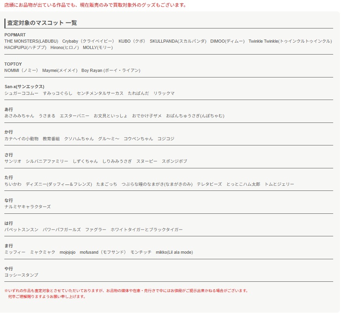Image resolution: width=343 pixels, height=313 pixels.
Task: Click SKULLPANDA(スカルパンダ) entry
Action: 178,41
